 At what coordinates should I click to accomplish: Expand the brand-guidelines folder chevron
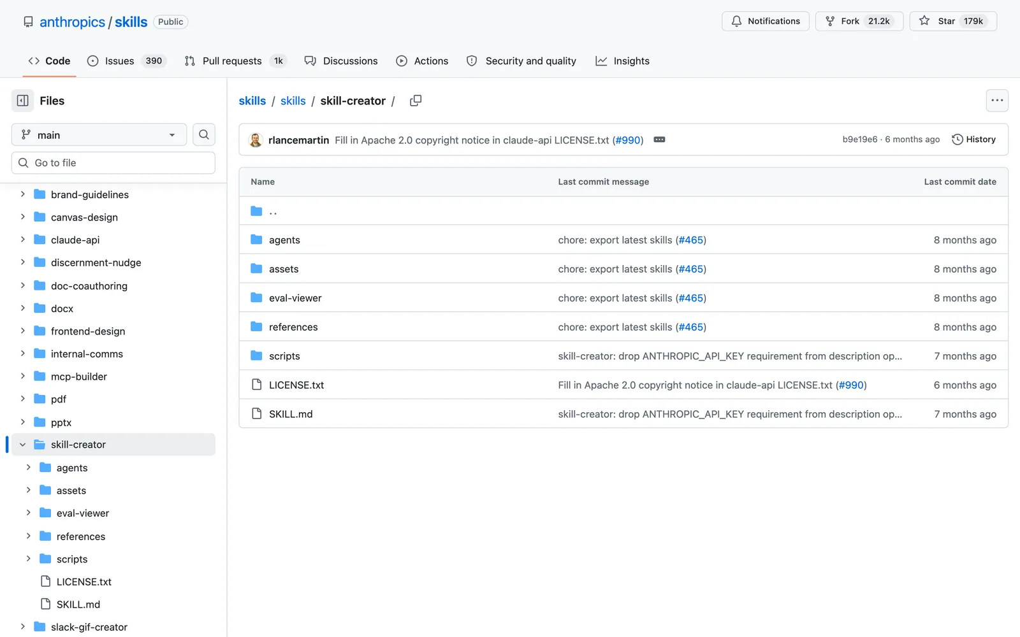(23, 194)
